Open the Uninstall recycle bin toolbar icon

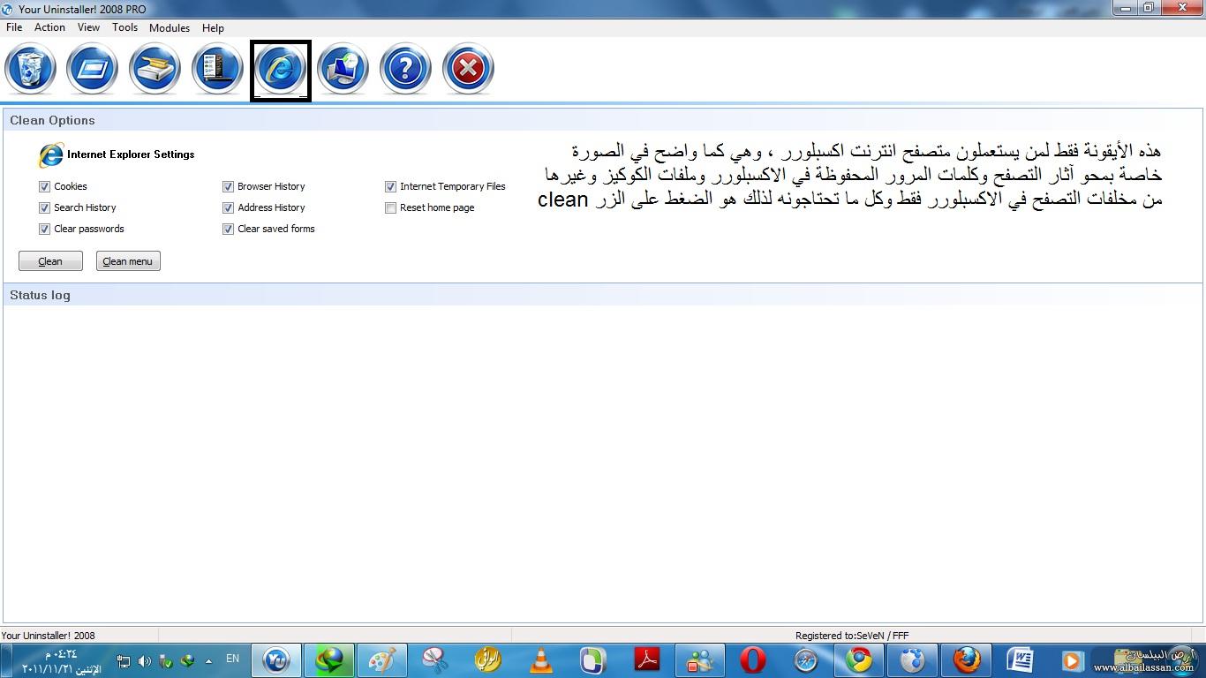click(x=31, y=69)
